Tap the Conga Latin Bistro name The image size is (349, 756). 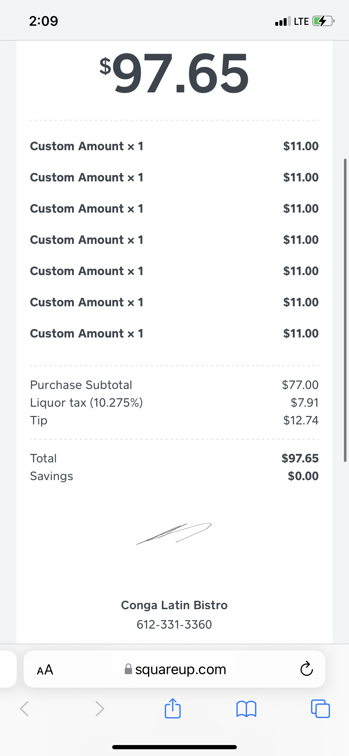[x=174, y=605]
